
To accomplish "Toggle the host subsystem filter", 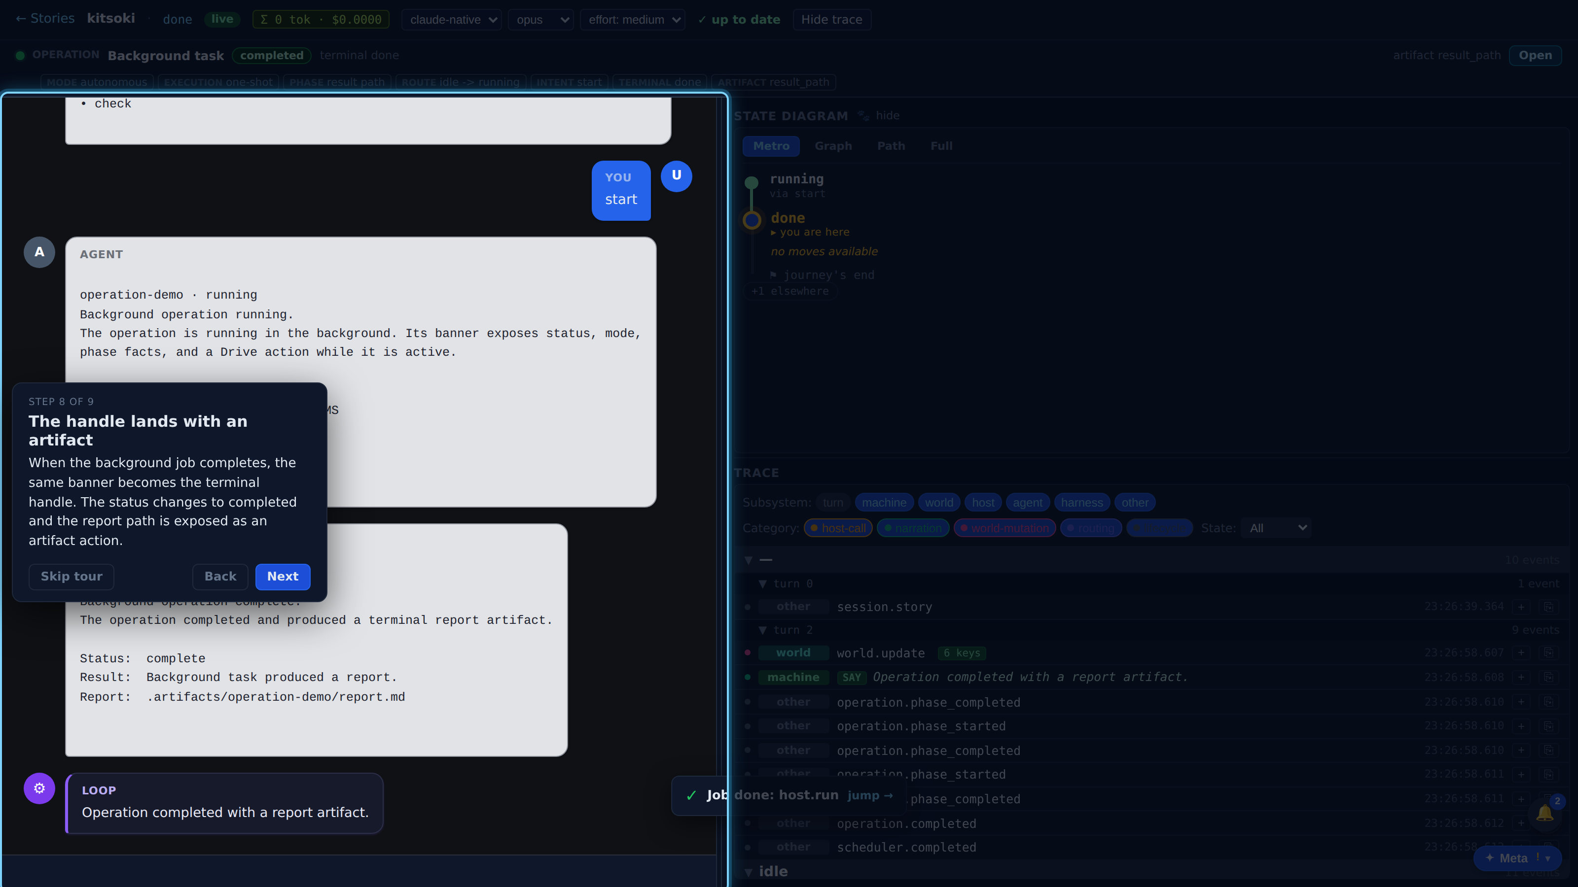I will (x=983, y=503).
